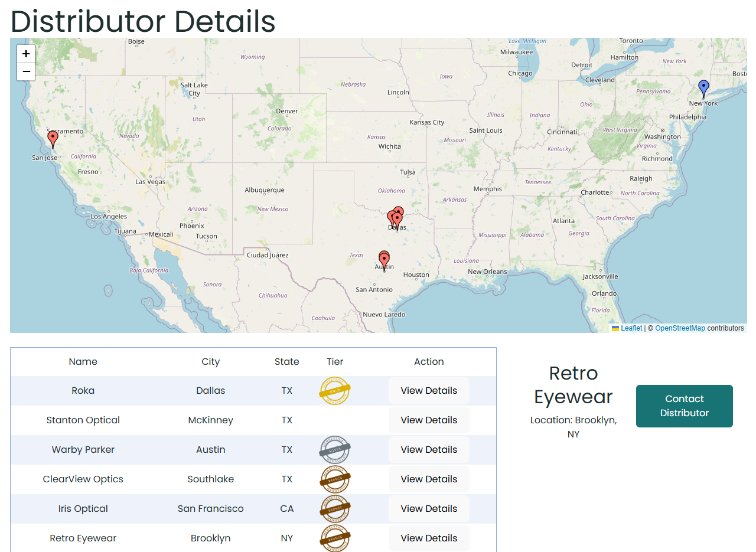
Task: Click the Houston label on the map
Action: (x=416, y=275)
